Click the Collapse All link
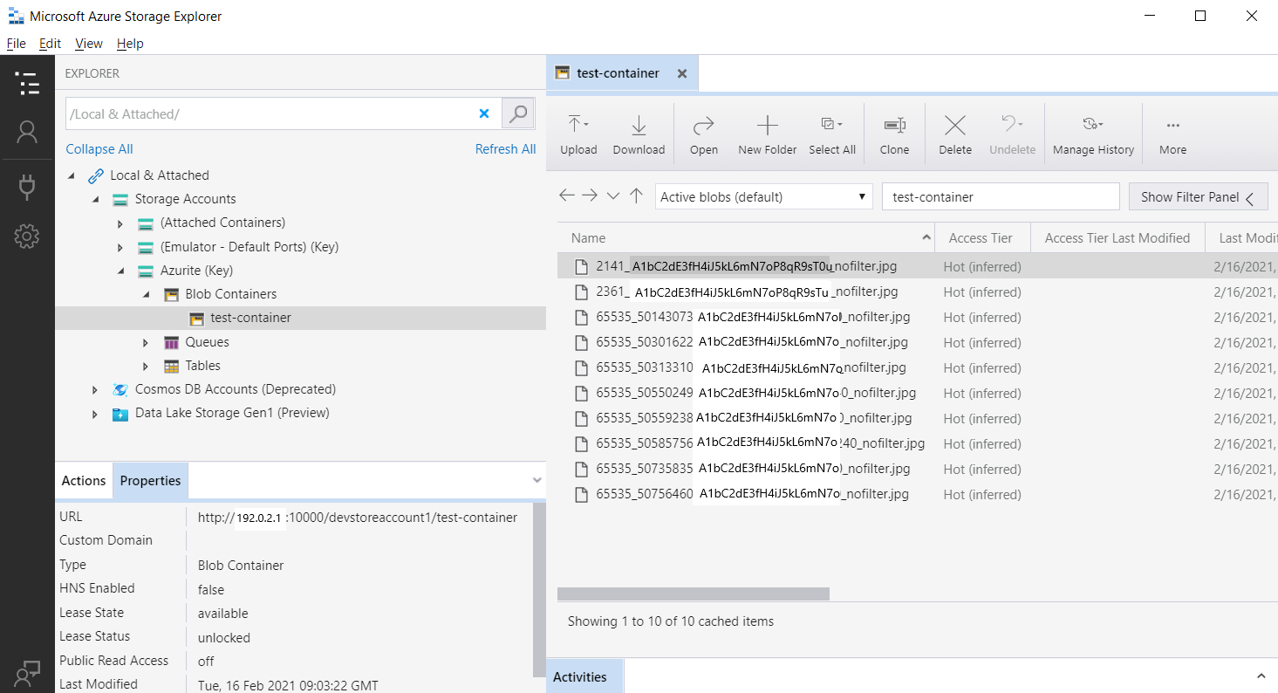 pos(99,149)
